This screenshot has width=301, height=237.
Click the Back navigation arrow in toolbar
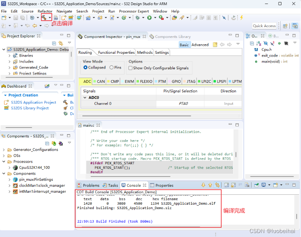coord(35,25)
